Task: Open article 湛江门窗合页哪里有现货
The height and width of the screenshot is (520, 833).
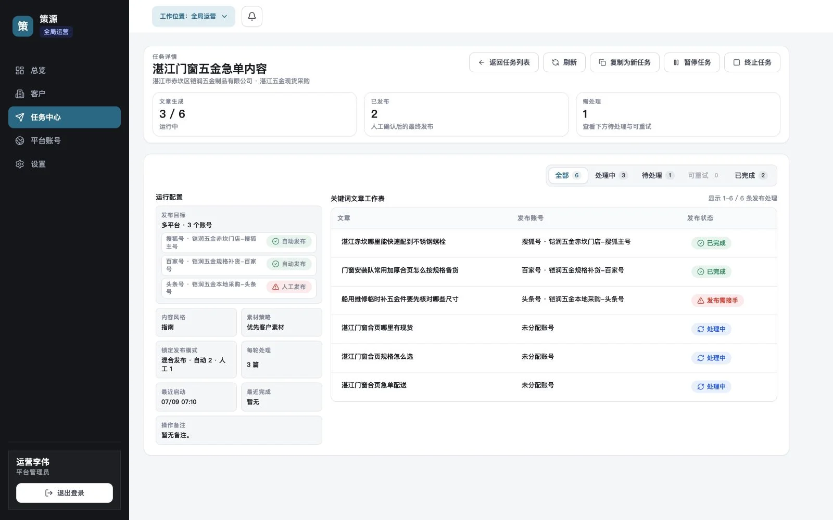Action: pyautogui.click(x=377, y=328)
